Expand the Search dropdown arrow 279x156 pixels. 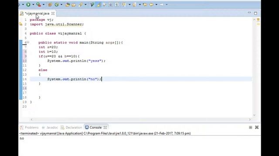click(x=85, y=5)
